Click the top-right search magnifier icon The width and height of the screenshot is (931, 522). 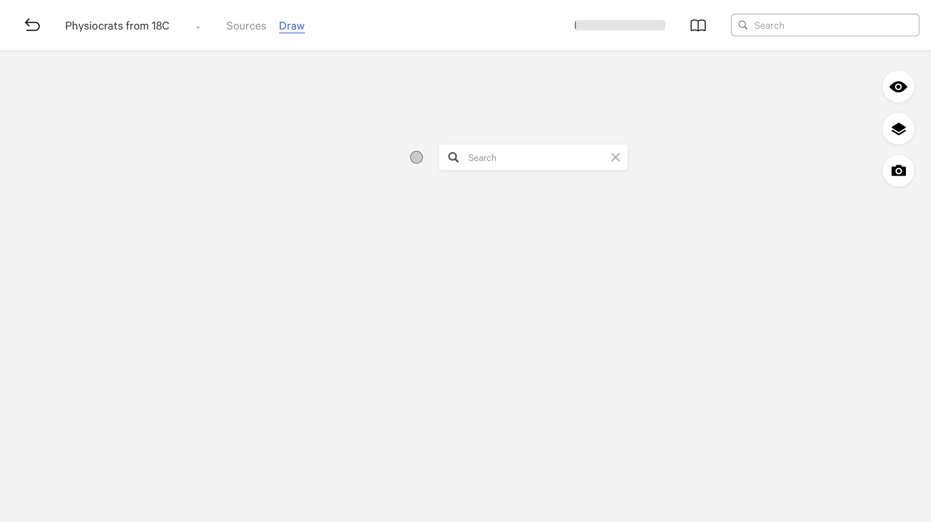[743, 25]
